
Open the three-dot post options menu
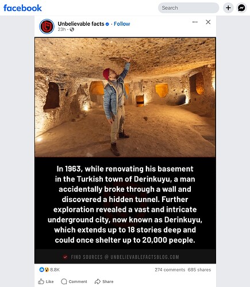click(195, 22)
